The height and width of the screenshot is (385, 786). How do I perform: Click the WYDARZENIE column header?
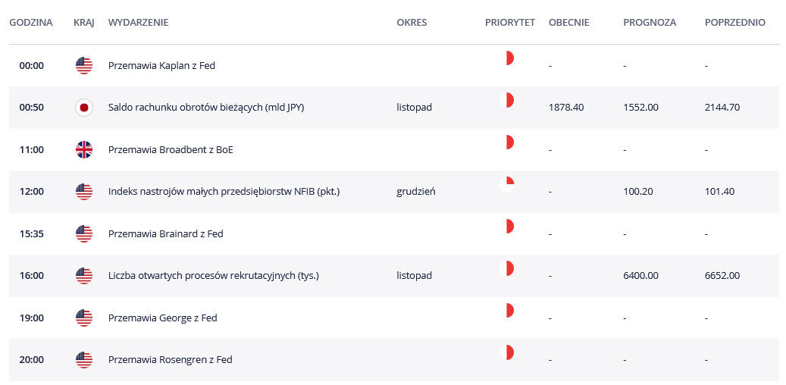pos(139,23)
